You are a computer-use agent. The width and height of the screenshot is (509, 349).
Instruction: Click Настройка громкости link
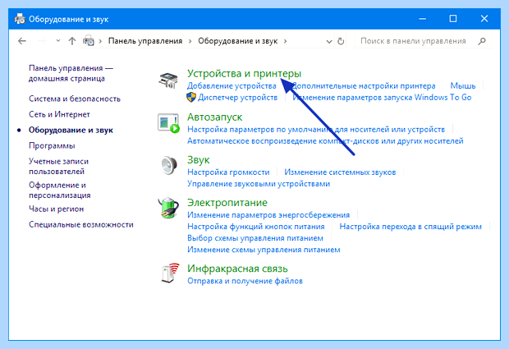click(228, 172)
